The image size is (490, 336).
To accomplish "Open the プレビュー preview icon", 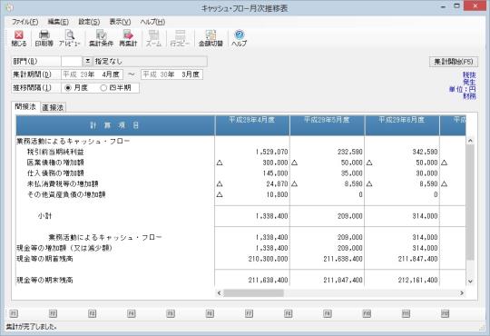I will coord(69,38).
